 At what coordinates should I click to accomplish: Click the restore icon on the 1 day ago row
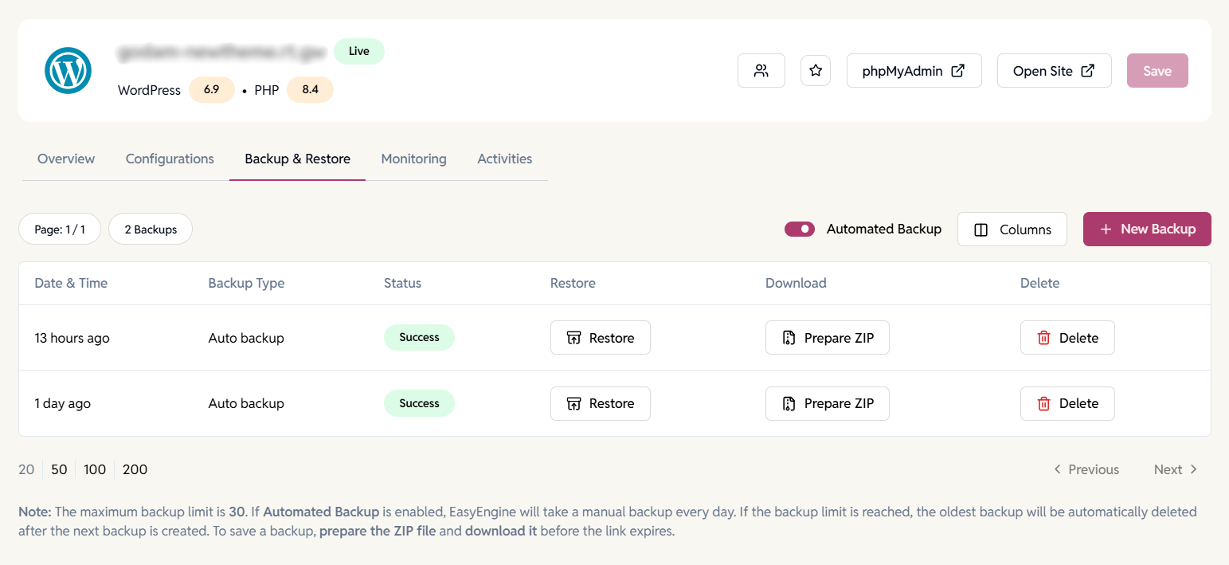point(574,403)
